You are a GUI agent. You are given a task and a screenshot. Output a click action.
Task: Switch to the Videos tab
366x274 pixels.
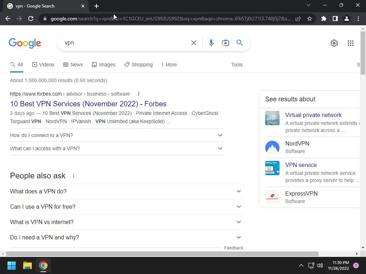point(43,65)
